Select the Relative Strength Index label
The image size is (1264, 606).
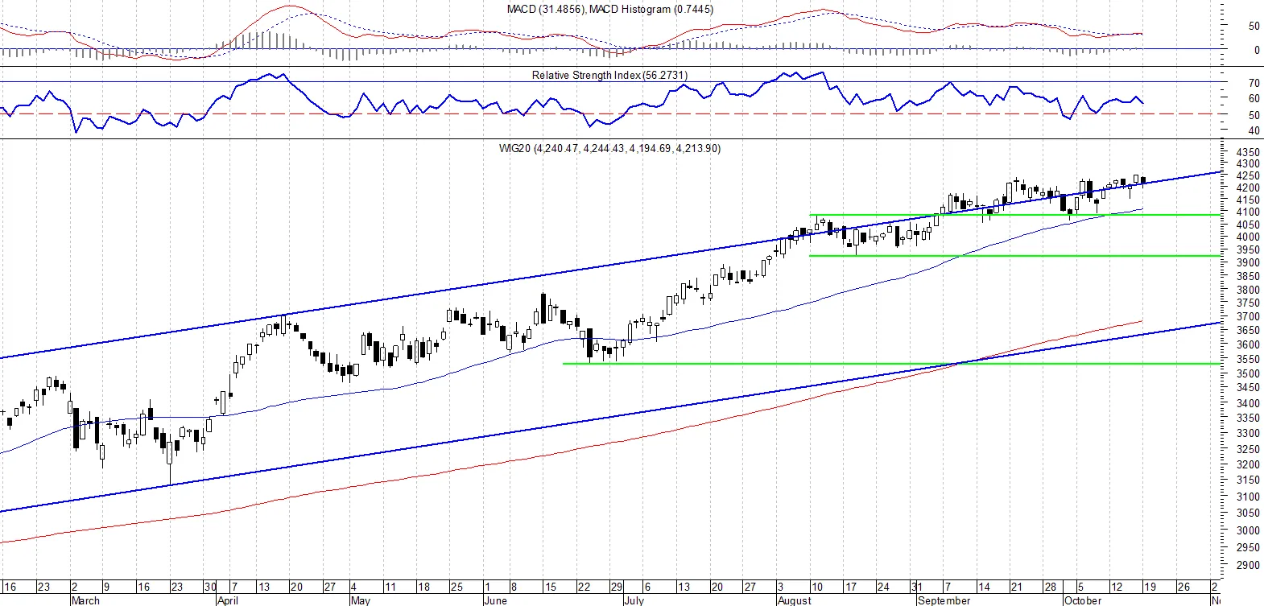(609, 75)
